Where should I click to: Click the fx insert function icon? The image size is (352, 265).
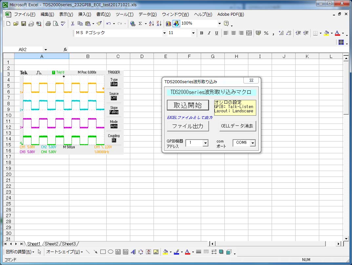[x=65, y=49]
